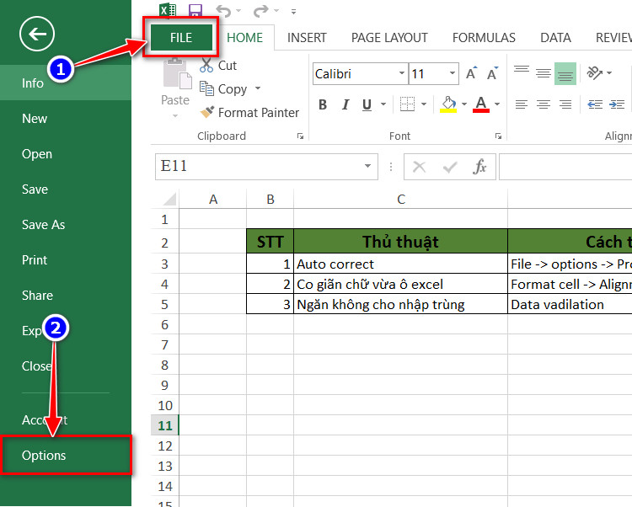Click the Excel application icon
Image resolution: width=632 pixels, height=507 pixels.
[x=168, y=9]
